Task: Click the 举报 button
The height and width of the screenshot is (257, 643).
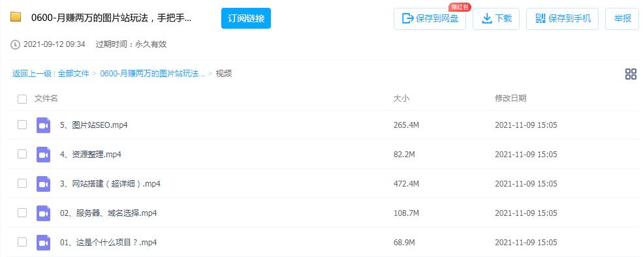Action: 622,19
